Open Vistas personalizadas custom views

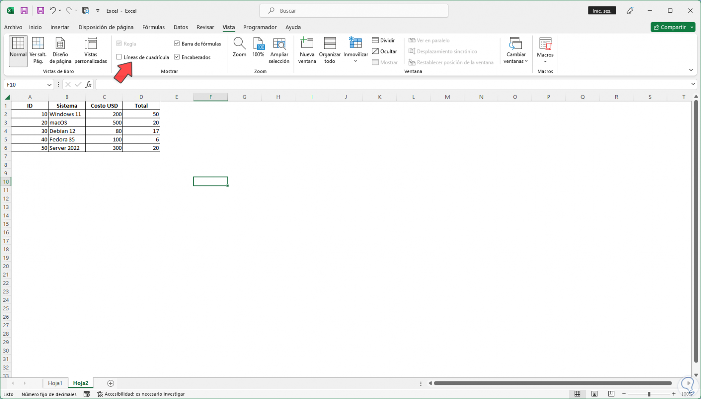[x=91, y=51]
